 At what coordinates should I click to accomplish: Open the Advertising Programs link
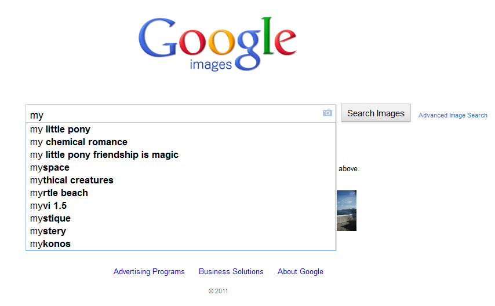tap(149, 272)
